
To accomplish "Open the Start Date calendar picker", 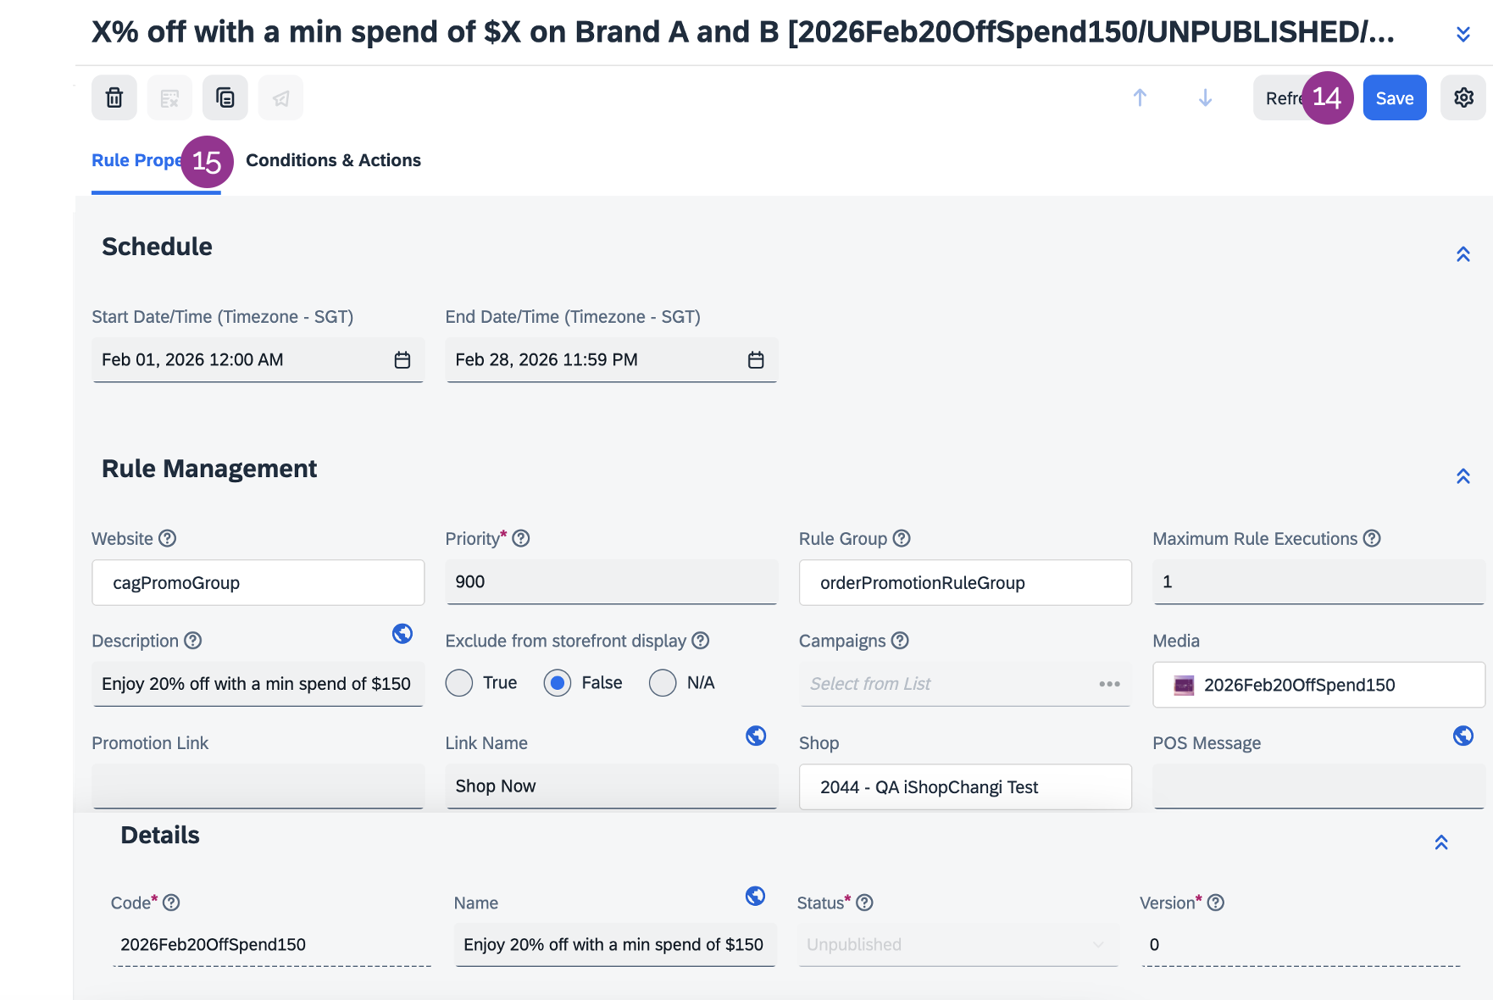I will (x=402, y=360).
